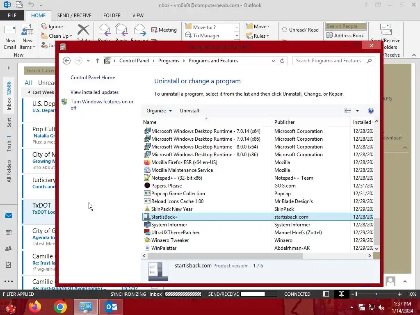Click Send/Receive All Folders icon
This screenshot has width=420, height=315.
click(x=386, y=30)
